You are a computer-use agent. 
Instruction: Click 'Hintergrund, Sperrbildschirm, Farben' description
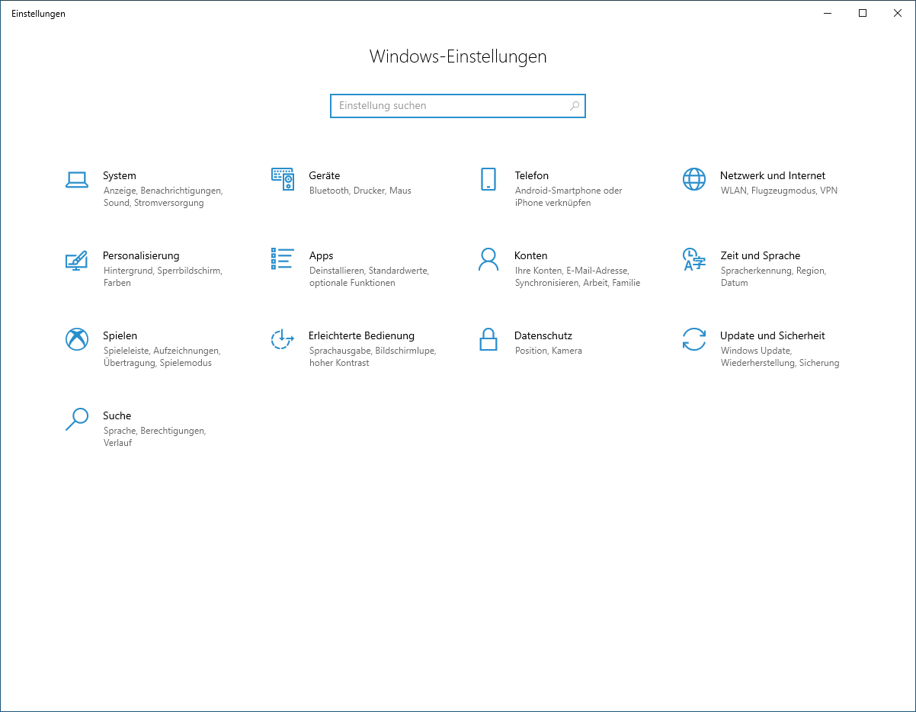coord(162,277)
